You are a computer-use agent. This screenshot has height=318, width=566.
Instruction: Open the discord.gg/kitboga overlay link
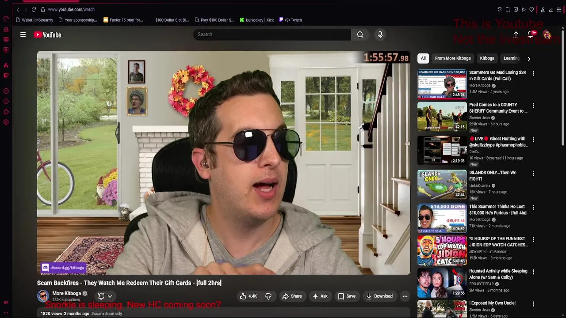[x=63, y=268]
